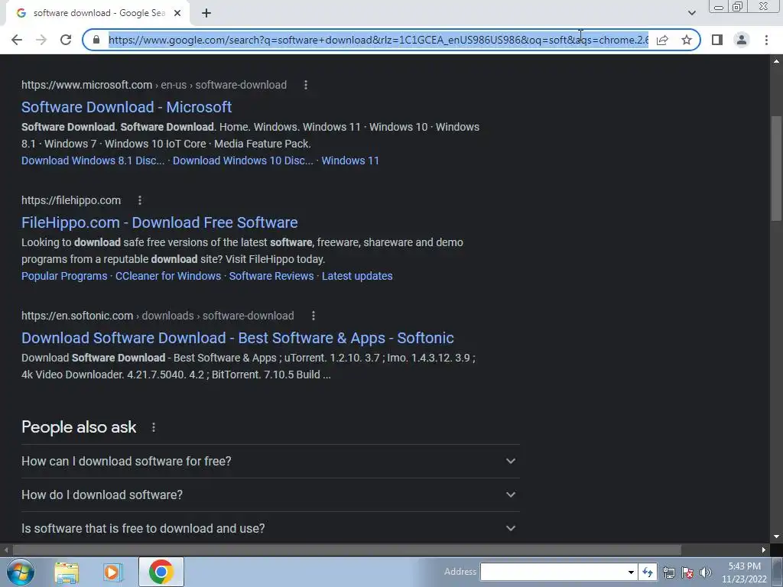Open the Latest updates sitelink
The width and height of the screenshot is (783, 587).
[357, 276]
